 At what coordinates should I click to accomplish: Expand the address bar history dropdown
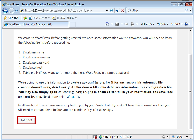pos(107,11)
